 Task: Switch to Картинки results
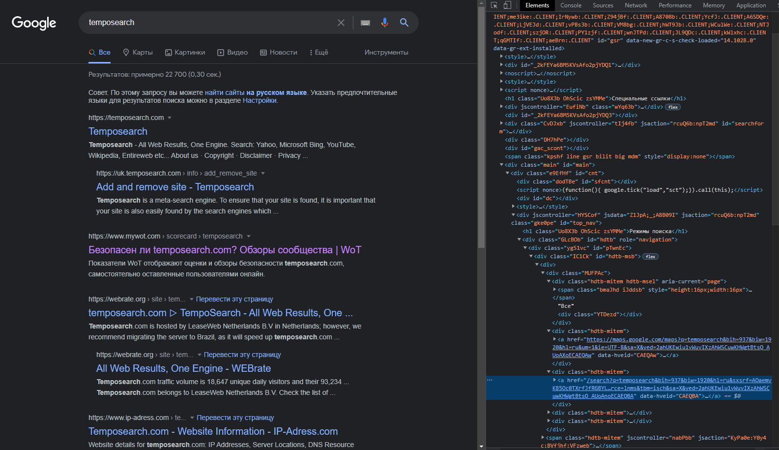(185, 53)
